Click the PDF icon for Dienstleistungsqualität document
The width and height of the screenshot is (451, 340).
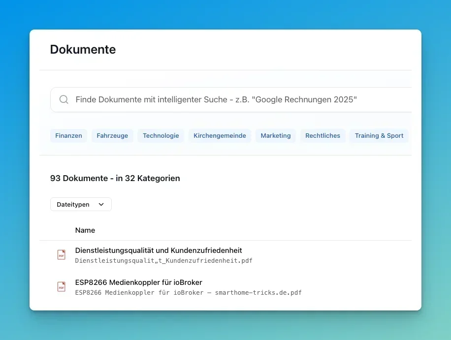click(62, 255)
